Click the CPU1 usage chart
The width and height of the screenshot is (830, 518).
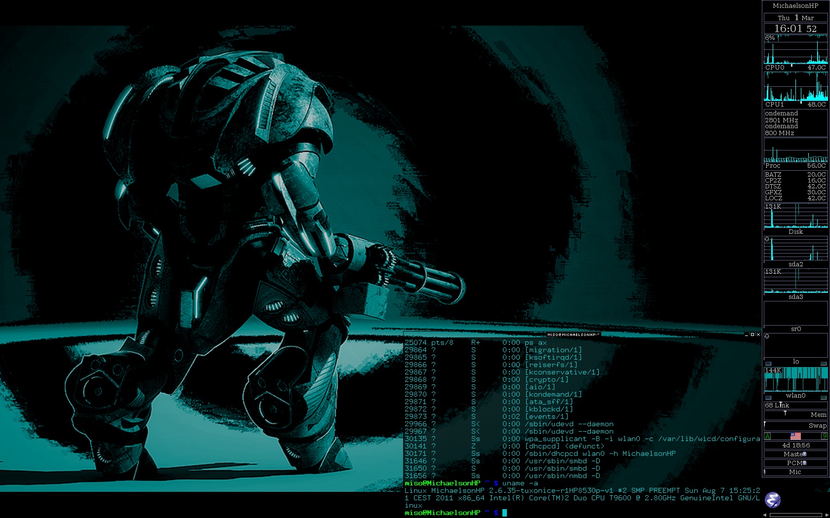click(x=795, y=86)
